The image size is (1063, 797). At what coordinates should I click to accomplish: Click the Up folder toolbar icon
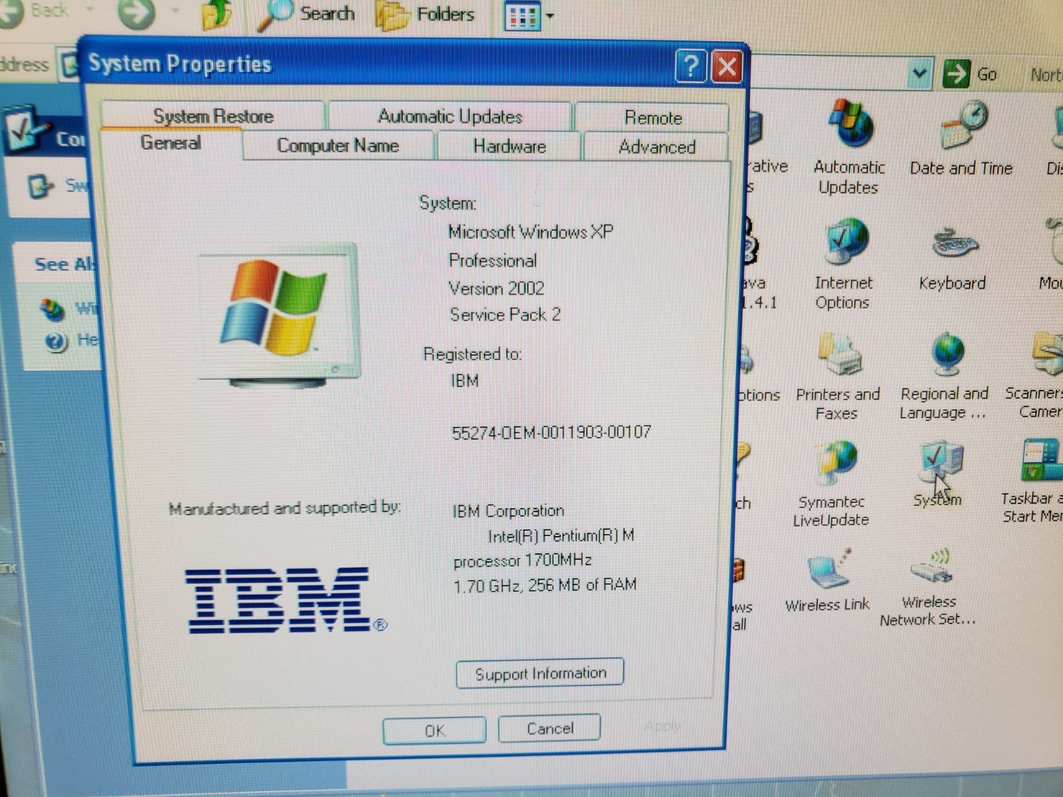click(217, 14)
